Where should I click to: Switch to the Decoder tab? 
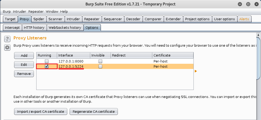pos(133,19)
